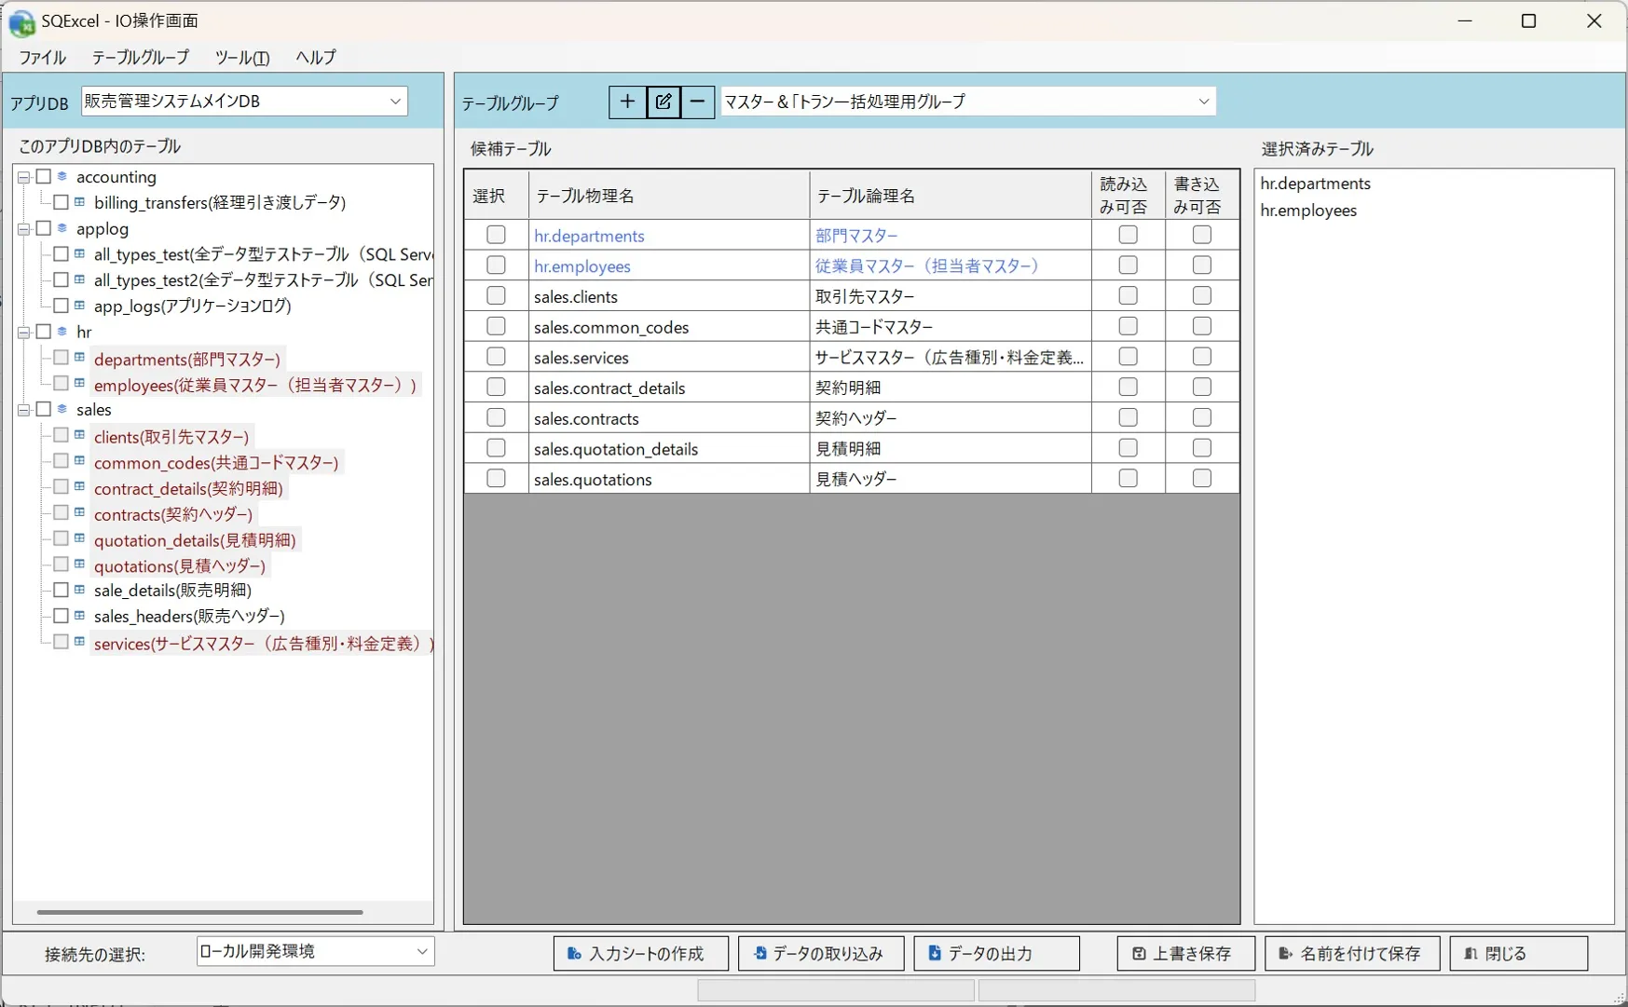1628x1007 pixels.
Task: Collapse the sales tree node
Action: pos(24,410)
